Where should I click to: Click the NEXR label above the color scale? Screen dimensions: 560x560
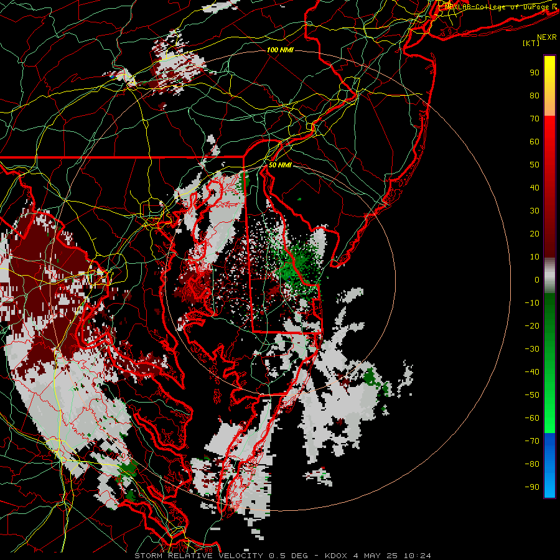pyautogui.click(x=546, y=37)
